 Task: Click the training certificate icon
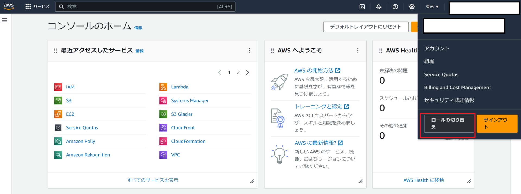pyautogui.click(x=278, y=118)
